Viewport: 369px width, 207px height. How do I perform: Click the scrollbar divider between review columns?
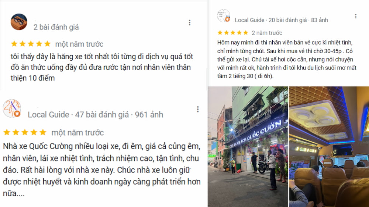[207, 79]
